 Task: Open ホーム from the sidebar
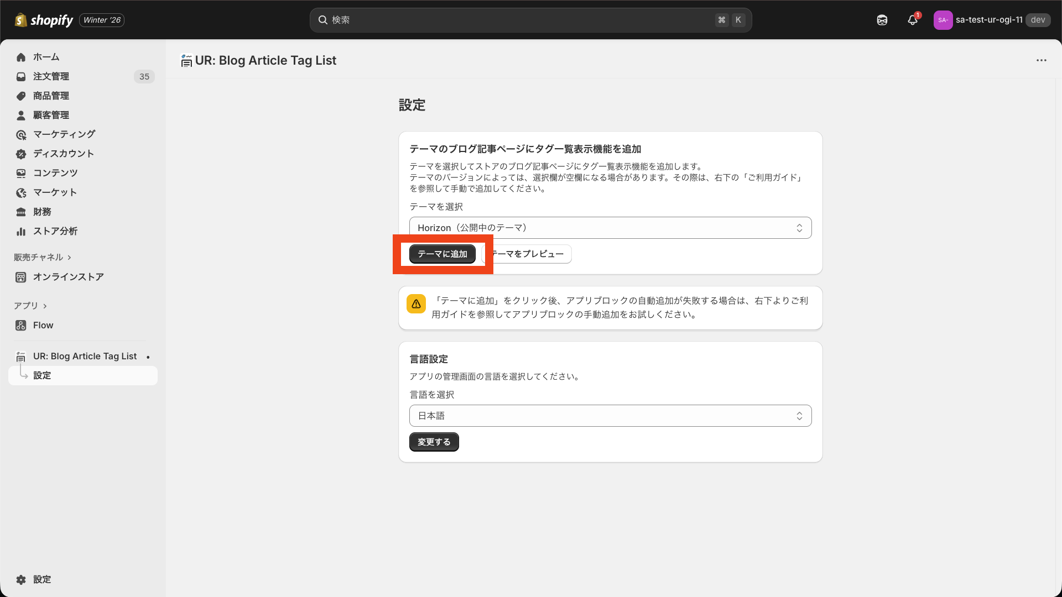(46, 57)
